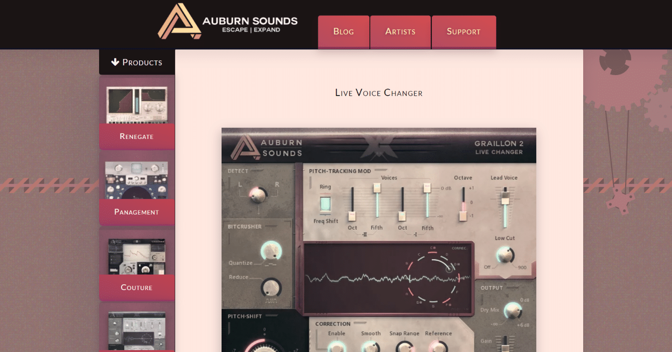Click the D# note on pitch wheel
Viewport: 672px width, 352px height.
click(x=457, y=264)
